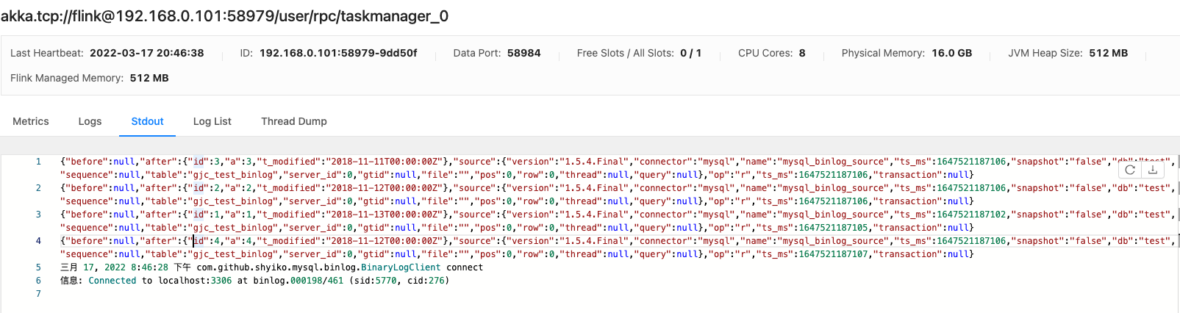Click the JVM Heap Size value
Image resolution: width=1180 pixels, height=313 pixels.
(x=1108, y=53)
